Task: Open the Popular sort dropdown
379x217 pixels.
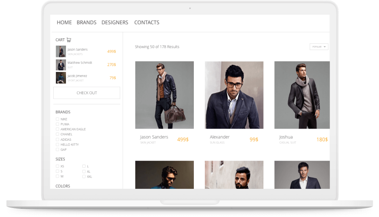Action: [319, 47]
